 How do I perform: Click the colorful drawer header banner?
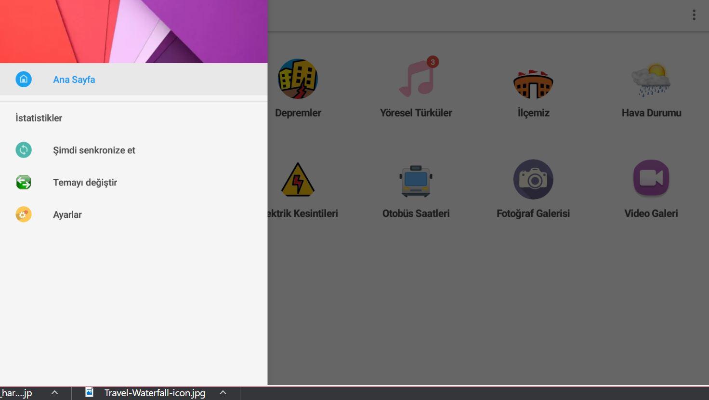[x=134, y=31]
